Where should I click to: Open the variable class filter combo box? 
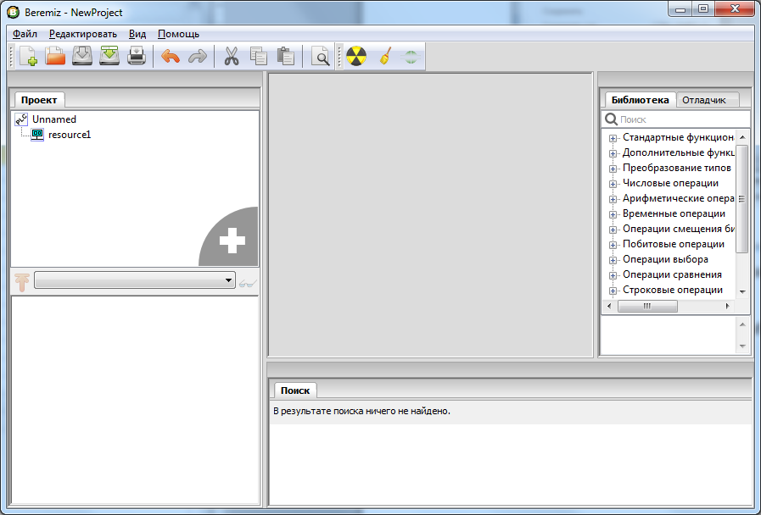[135, 280]
